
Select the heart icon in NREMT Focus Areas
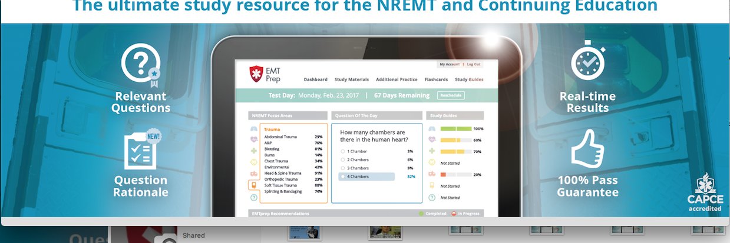coord(254,140)
